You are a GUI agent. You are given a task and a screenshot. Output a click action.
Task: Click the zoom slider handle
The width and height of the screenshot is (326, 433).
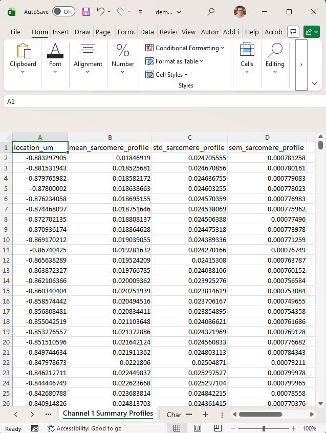264,428
